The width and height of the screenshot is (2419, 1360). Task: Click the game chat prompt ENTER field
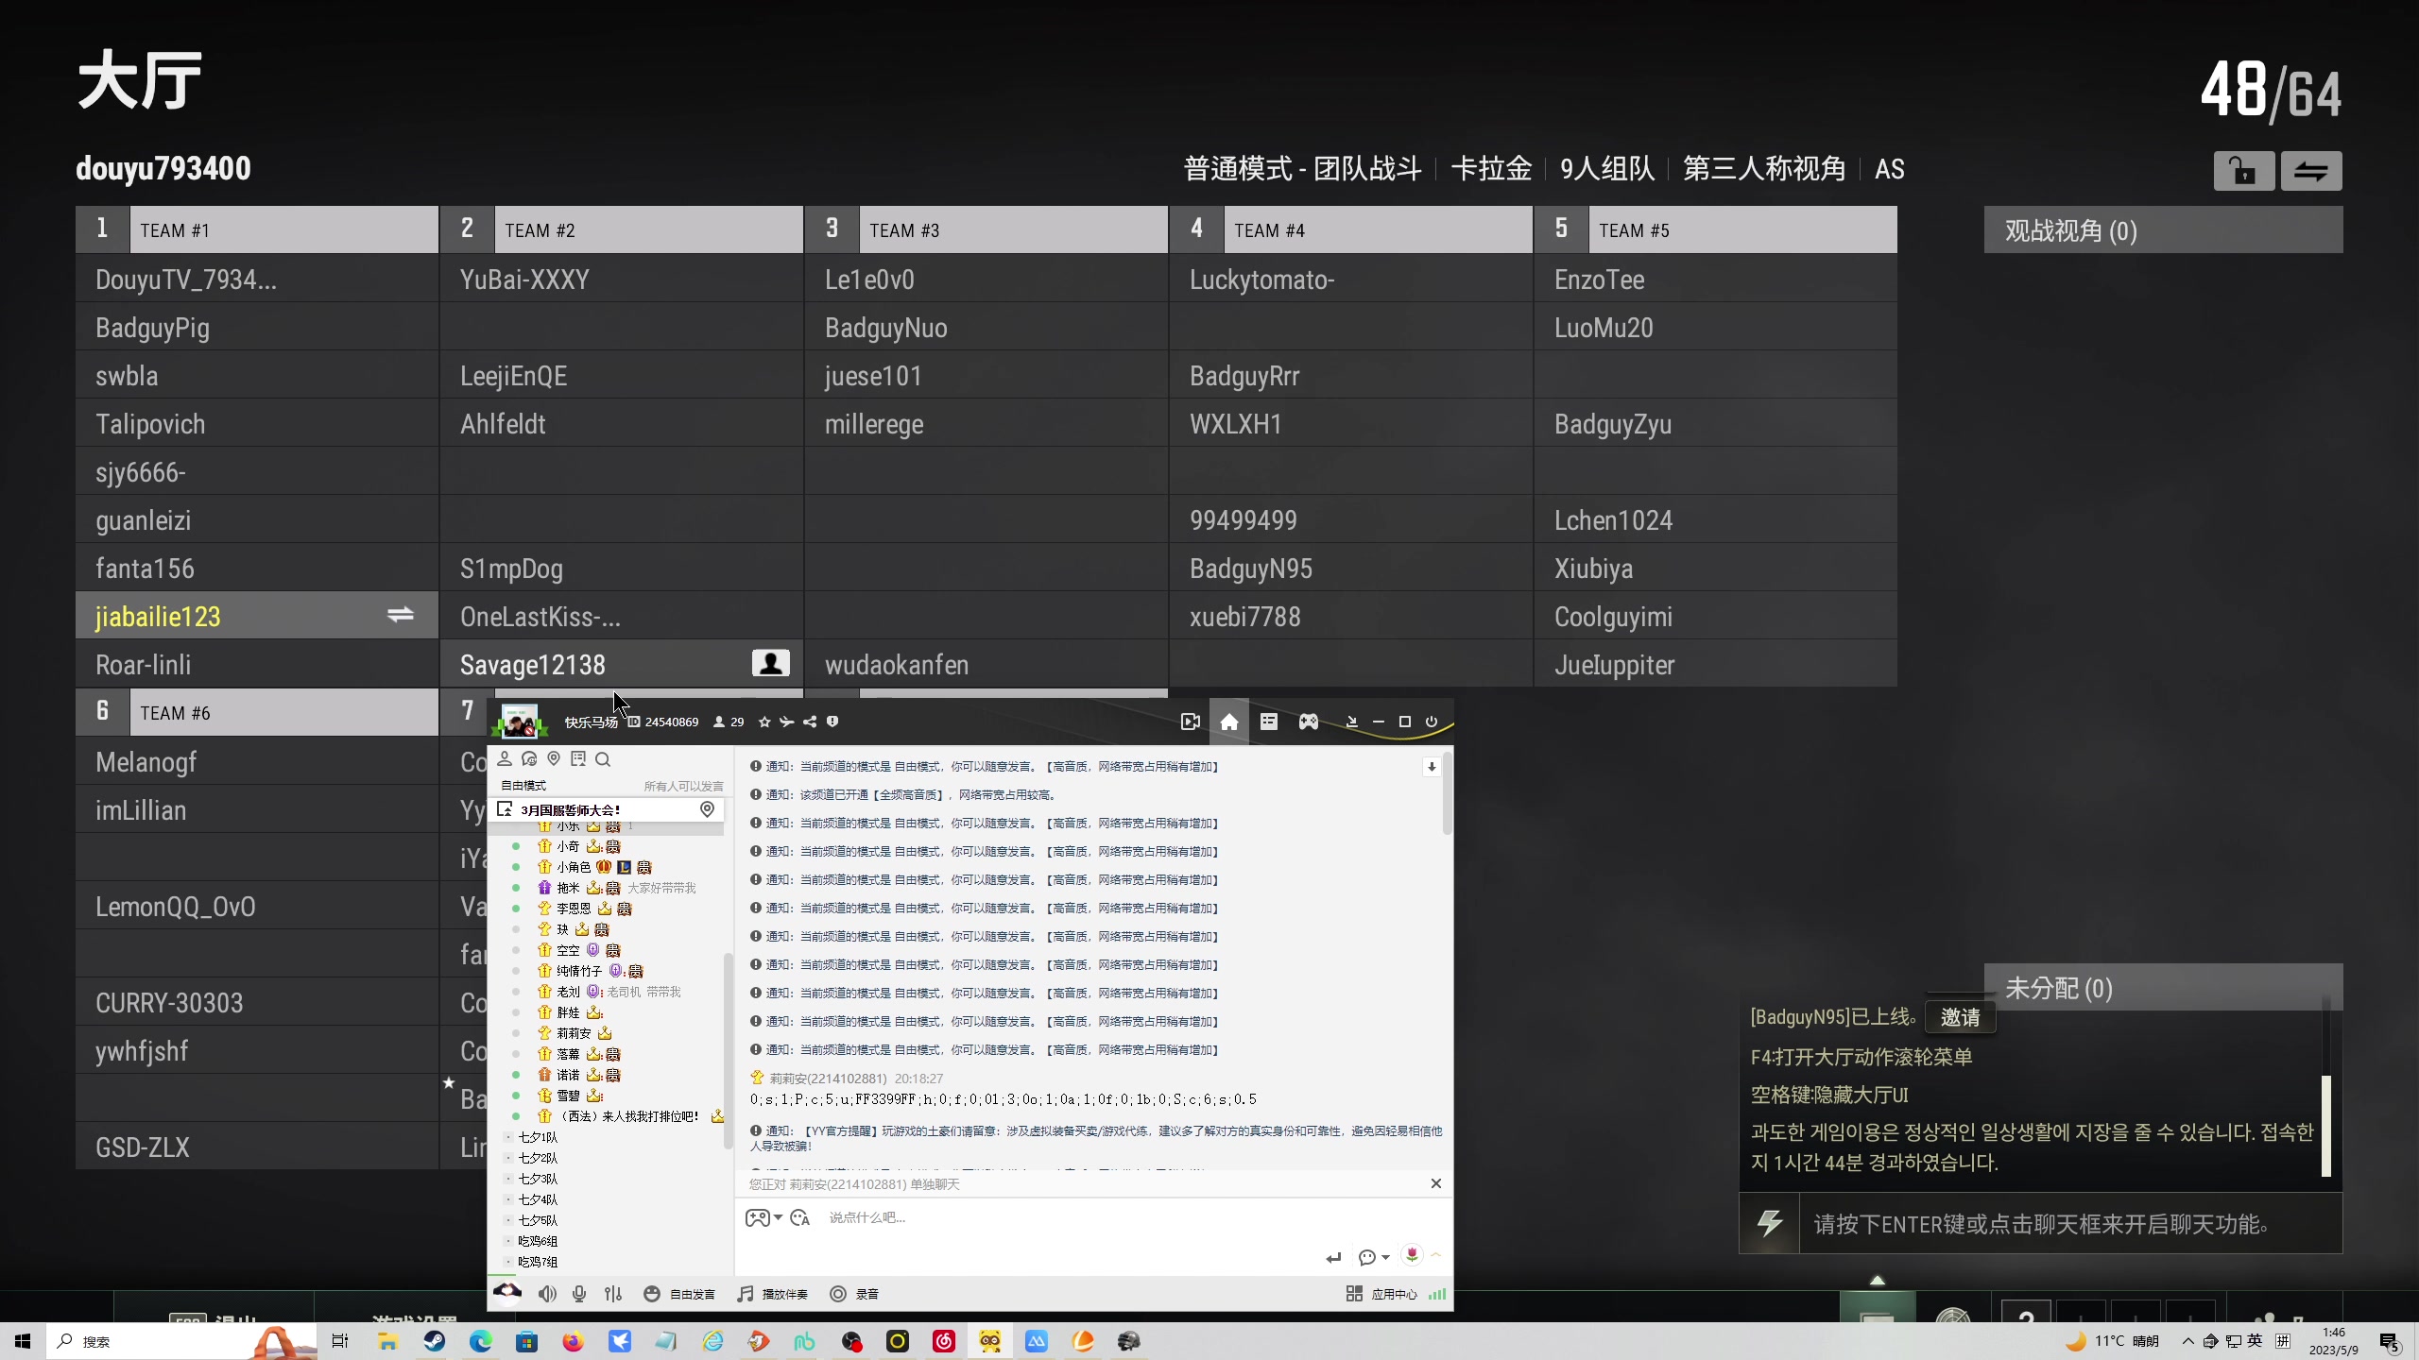(x=2069, y=1224)
